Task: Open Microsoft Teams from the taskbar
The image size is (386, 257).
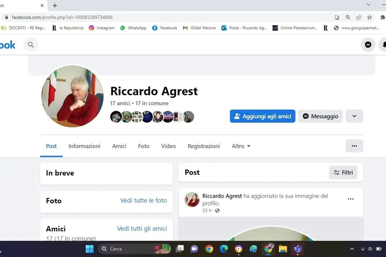Action: coord(298,249)
